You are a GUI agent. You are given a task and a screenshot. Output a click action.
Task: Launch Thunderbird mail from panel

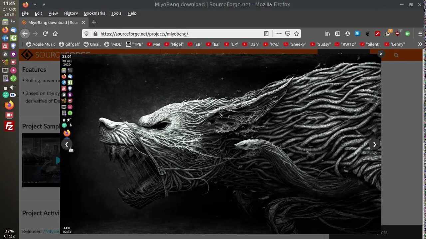pyautogui.click(x=13, y=30)
